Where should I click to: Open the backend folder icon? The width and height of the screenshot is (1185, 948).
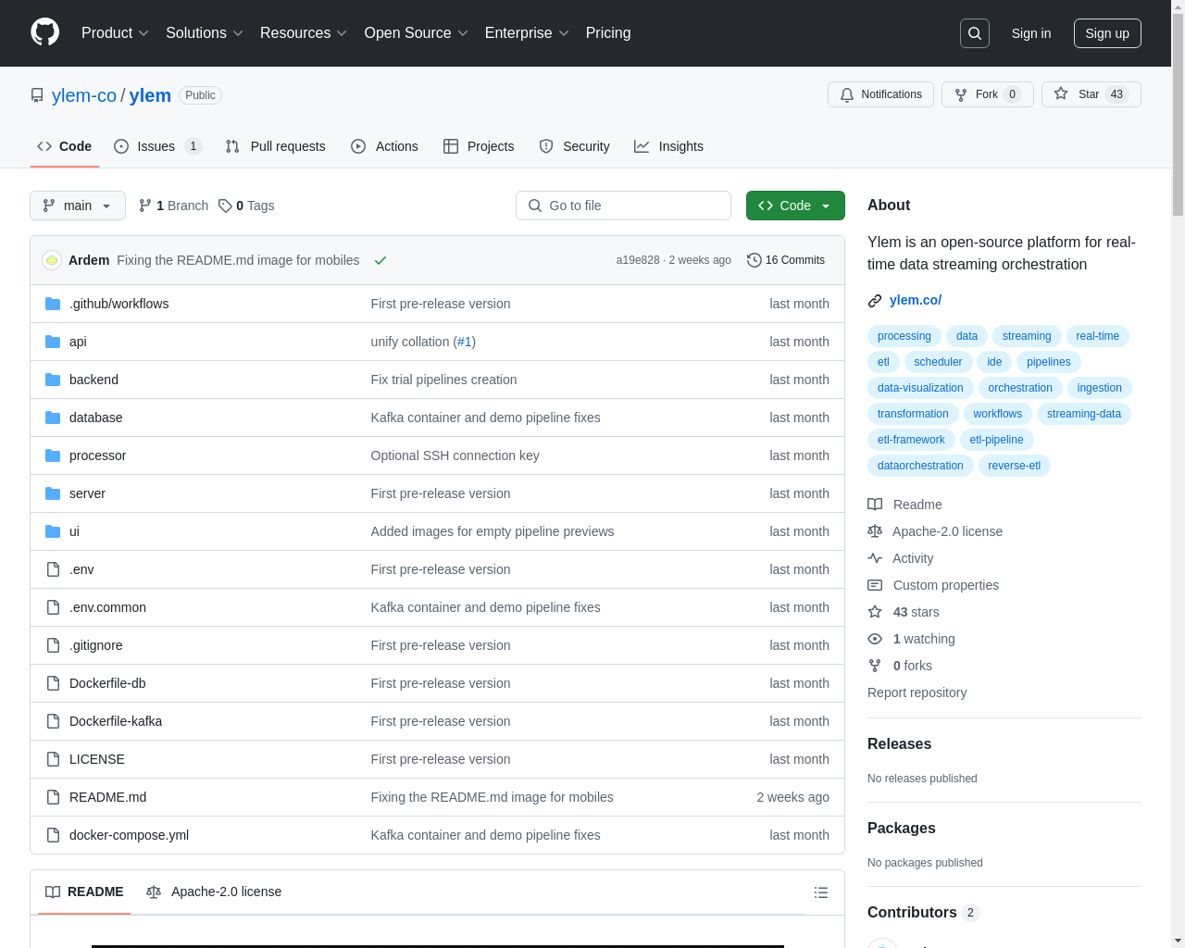coord(53,380)
